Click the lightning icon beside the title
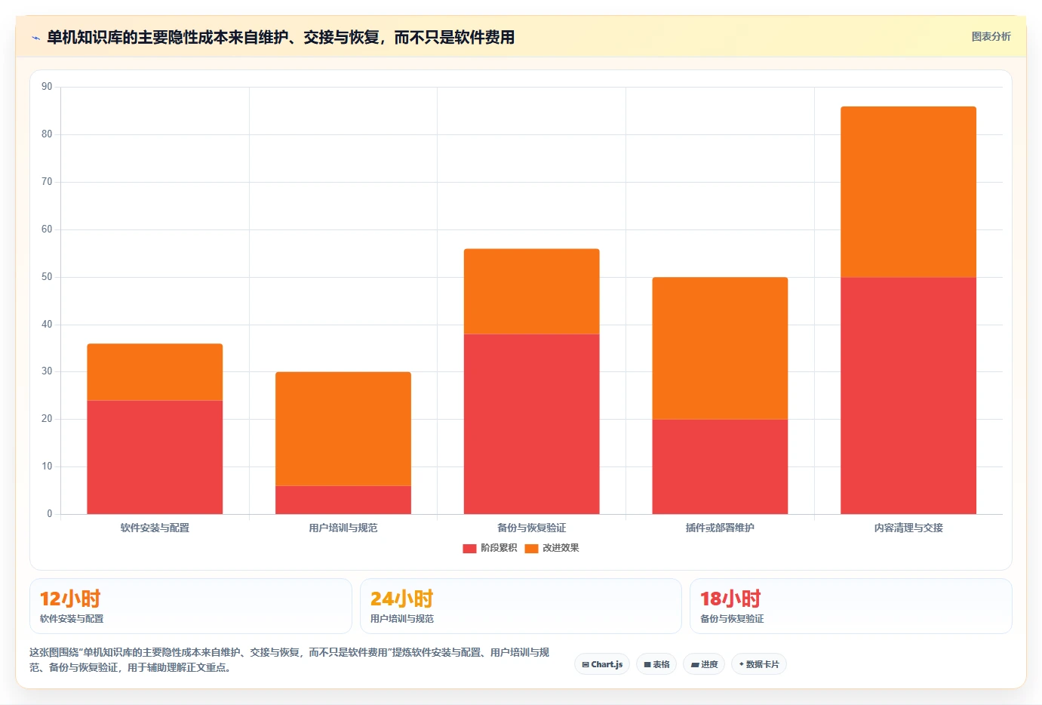1042x705 pixels. pos(35,38)
